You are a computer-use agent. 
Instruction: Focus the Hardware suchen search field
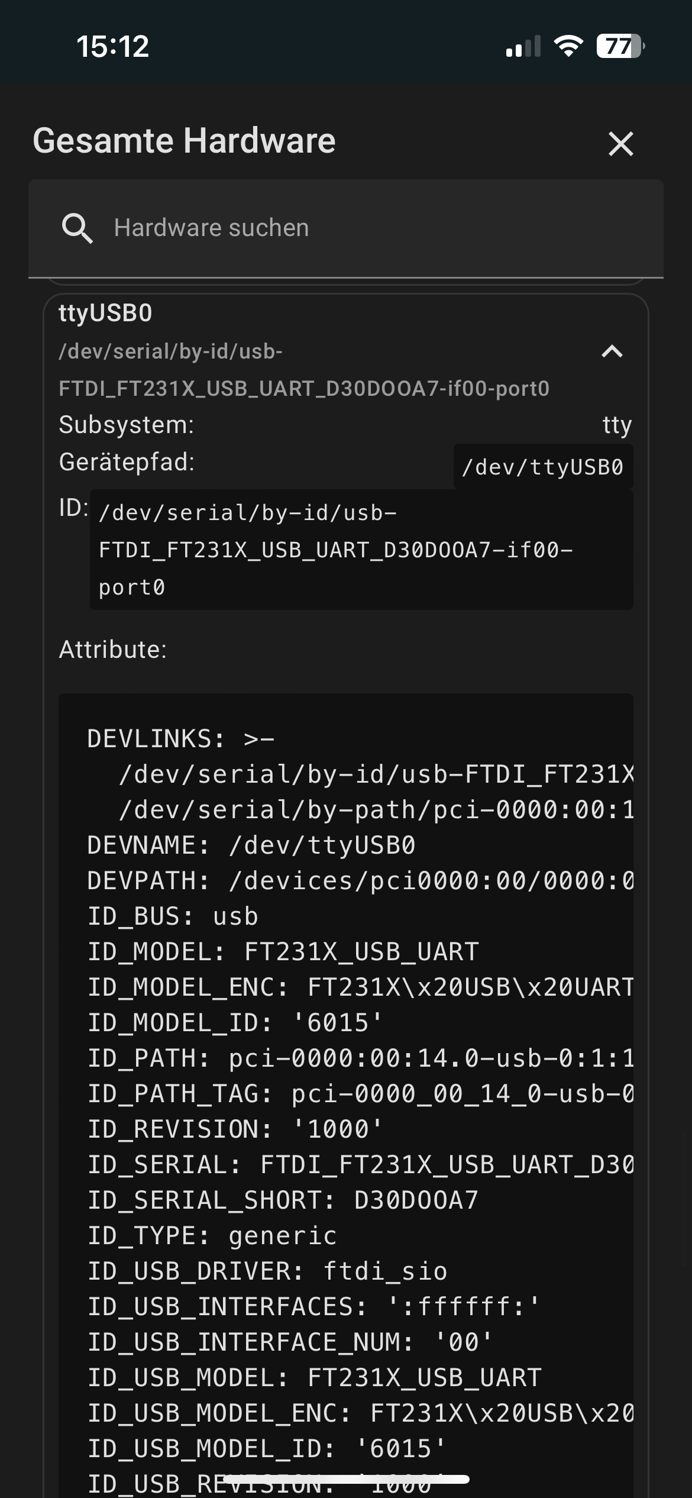pos(346,228)
